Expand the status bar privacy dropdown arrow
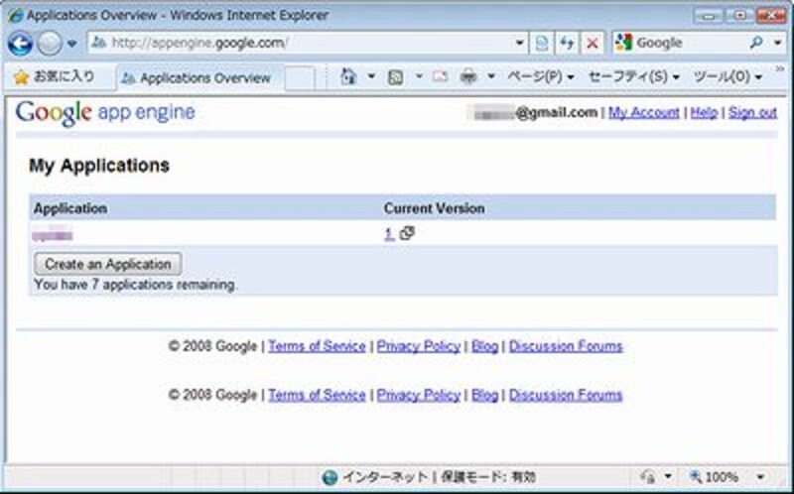794x494 pixels. 668,477
